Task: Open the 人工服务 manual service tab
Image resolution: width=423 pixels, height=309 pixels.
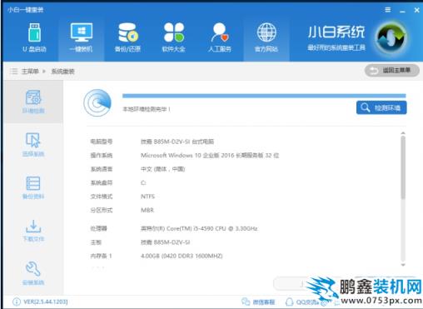Action: click(220, 37)
